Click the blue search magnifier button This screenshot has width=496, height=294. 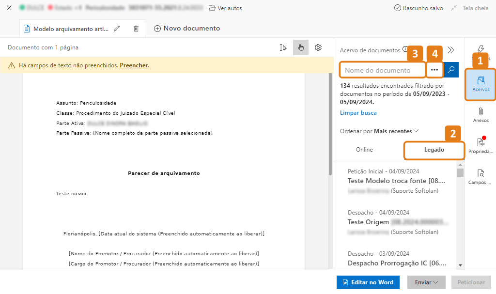click(451, 70)
